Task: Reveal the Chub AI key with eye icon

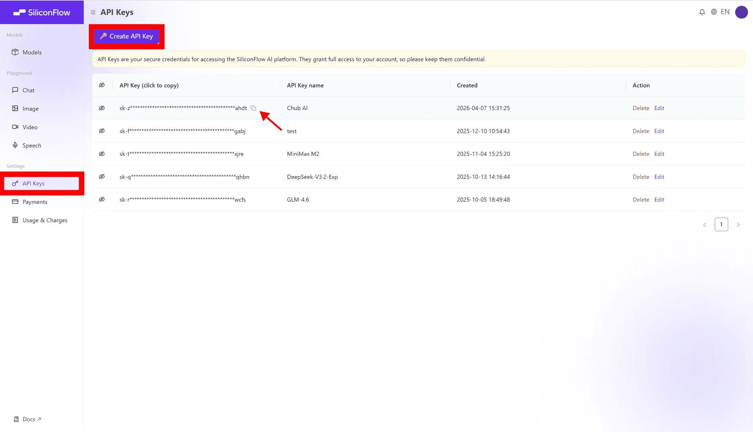Action: tap(102, 108)
